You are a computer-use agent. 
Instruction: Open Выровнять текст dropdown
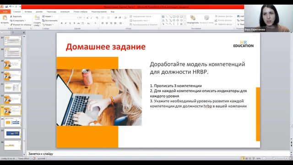[x=140, y=20]
